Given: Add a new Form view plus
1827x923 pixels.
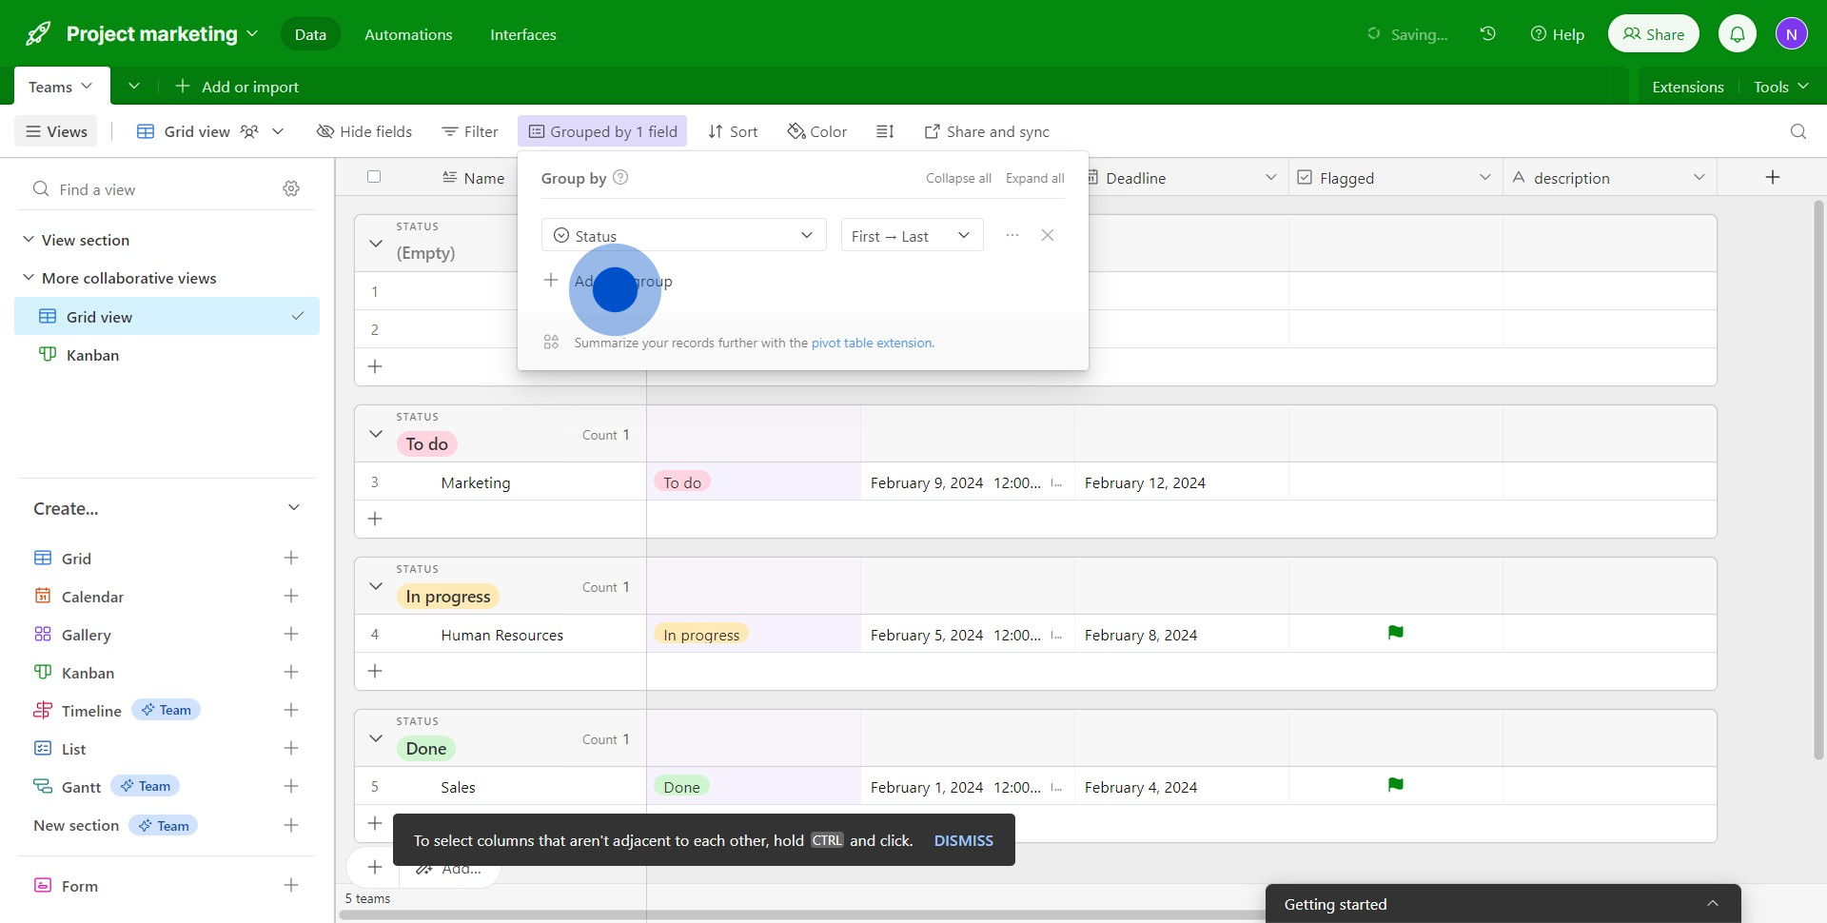Looking at the screenshot, I should [x=291, y=885].
